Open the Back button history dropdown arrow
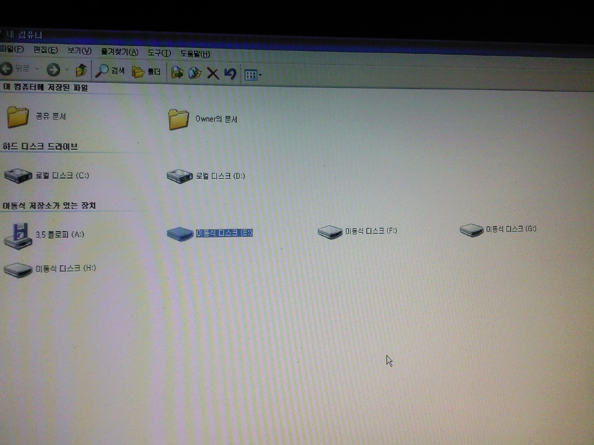Viewport: 594px width, 445px height. (x=37, y=70)
